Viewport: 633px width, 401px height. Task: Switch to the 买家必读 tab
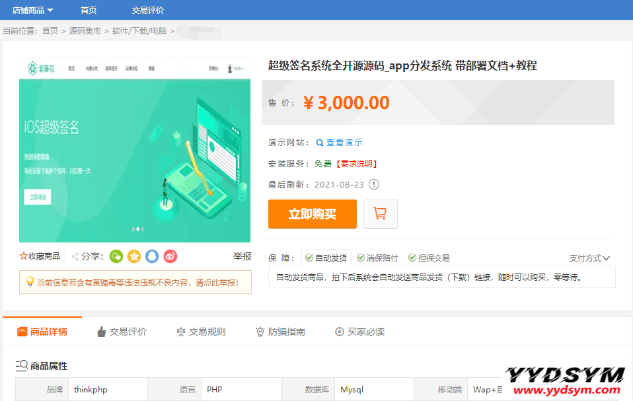coord(359,332)
